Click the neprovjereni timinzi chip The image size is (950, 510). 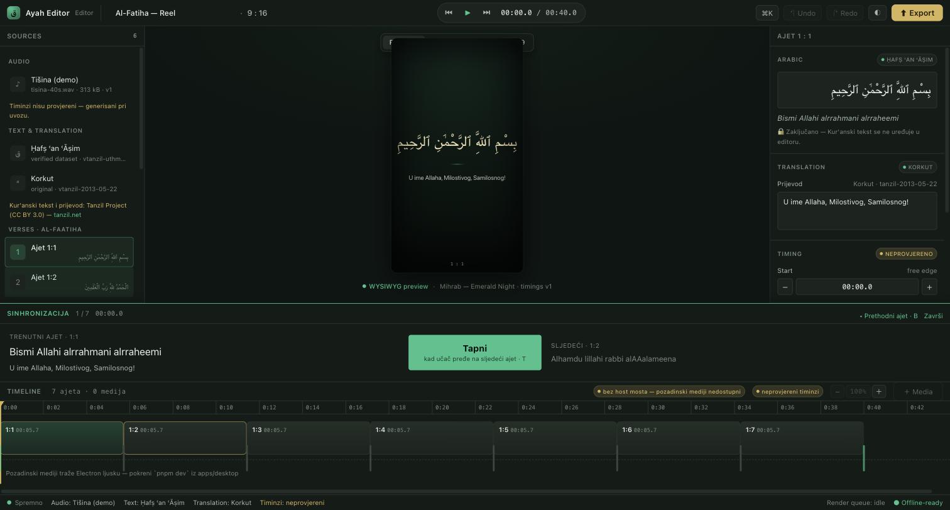pos(788,391)
